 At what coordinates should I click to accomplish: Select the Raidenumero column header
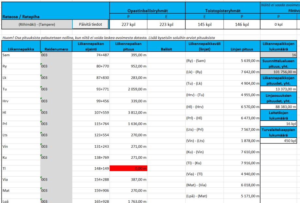pyautogui.click(x=56, y=46)
